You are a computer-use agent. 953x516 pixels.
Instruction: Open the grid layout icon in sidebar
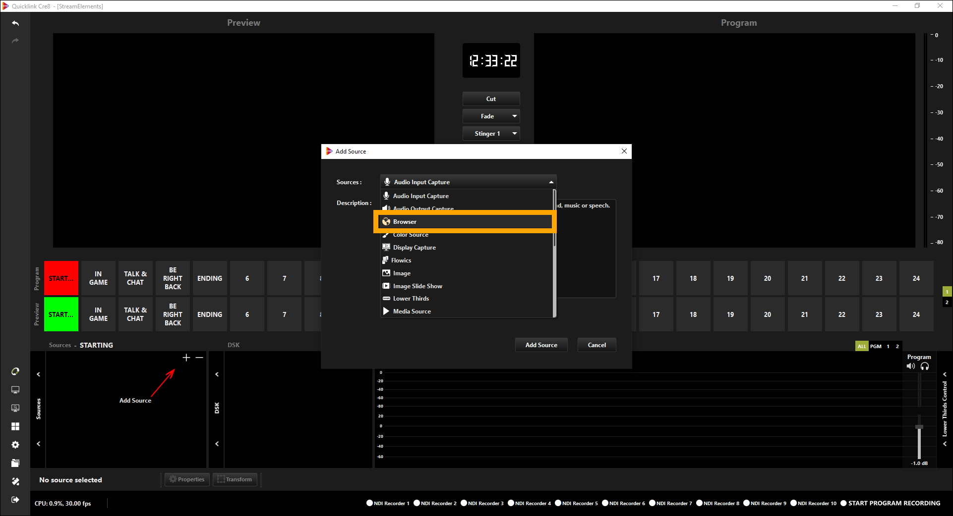coord(15,426)
